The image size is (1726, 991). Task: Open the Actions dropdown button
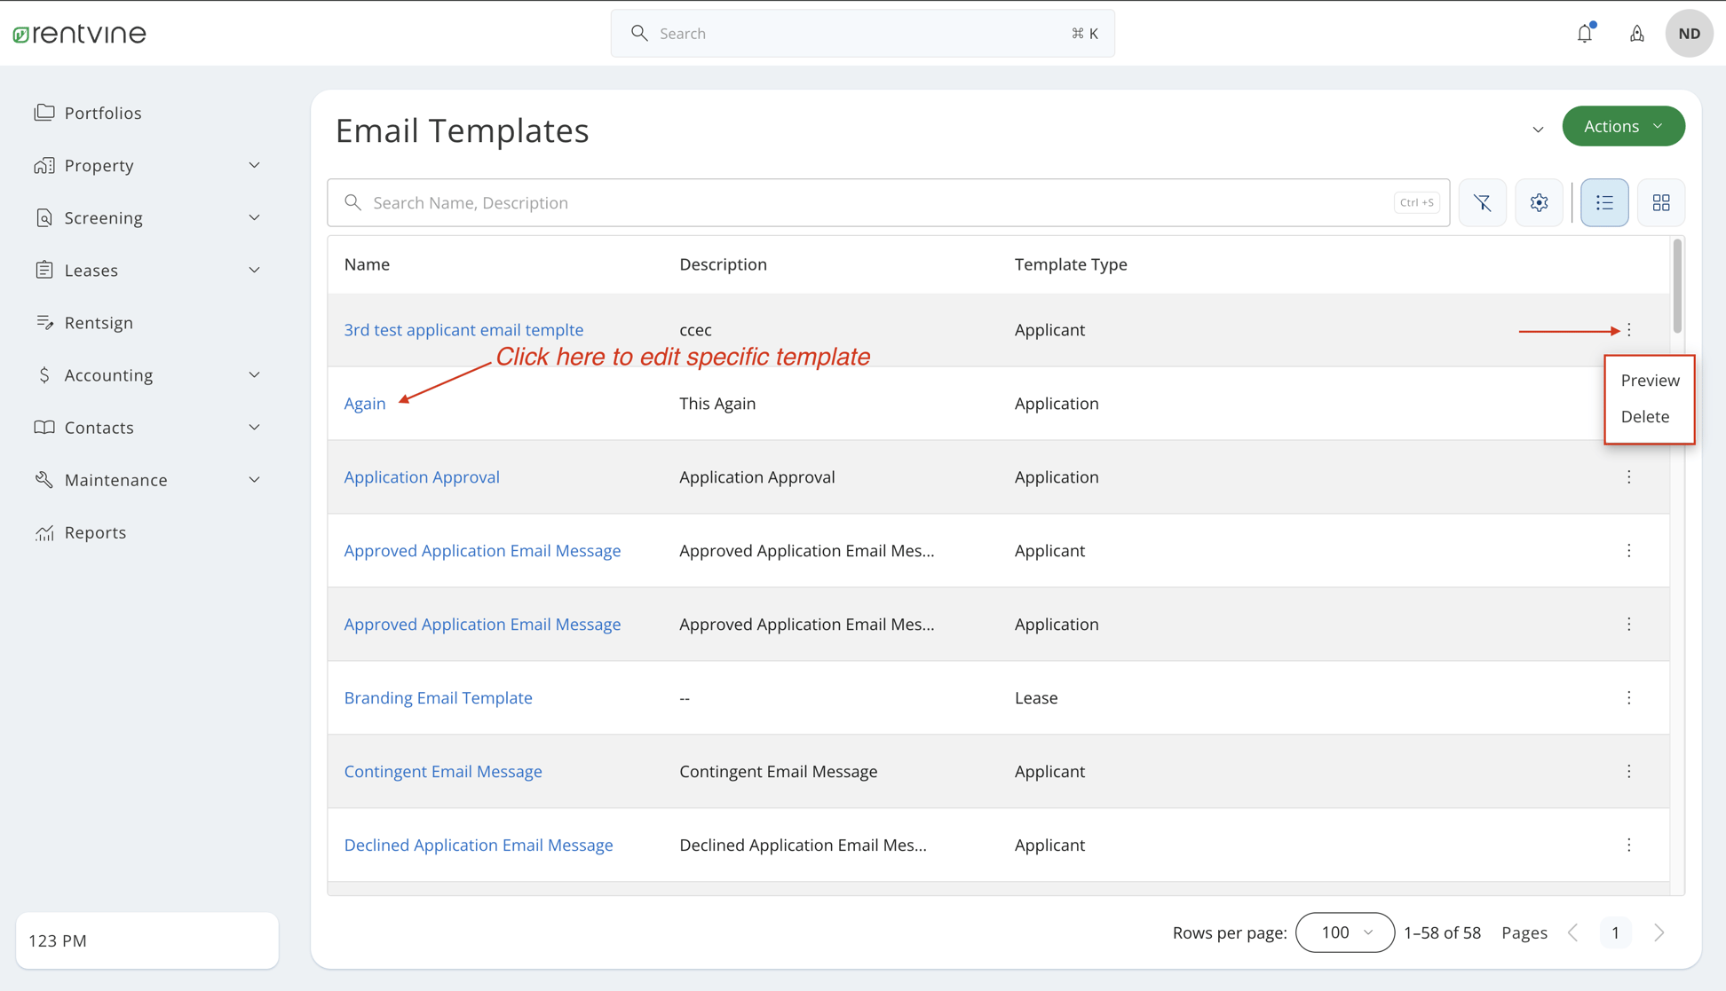pyautogui.click(x=1623, y=126)
